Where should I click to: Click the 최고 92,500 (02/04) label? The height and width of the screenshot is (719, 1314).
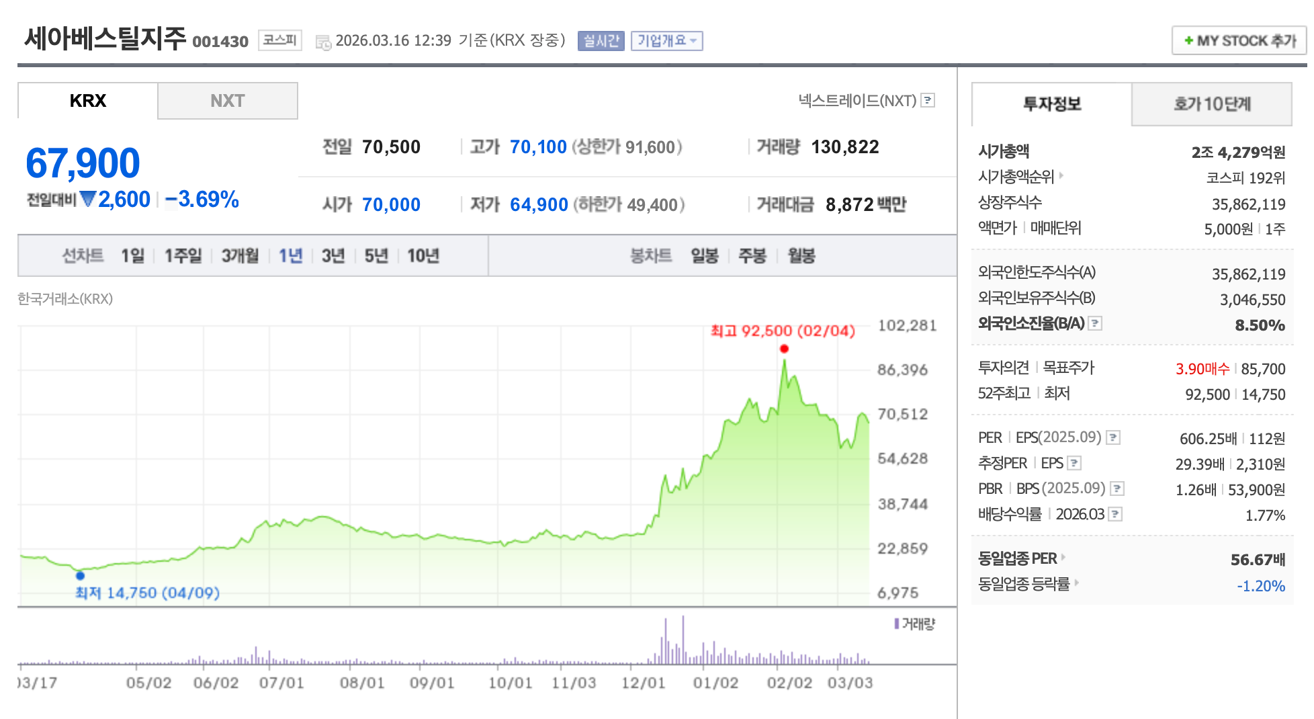pos(783,331)
